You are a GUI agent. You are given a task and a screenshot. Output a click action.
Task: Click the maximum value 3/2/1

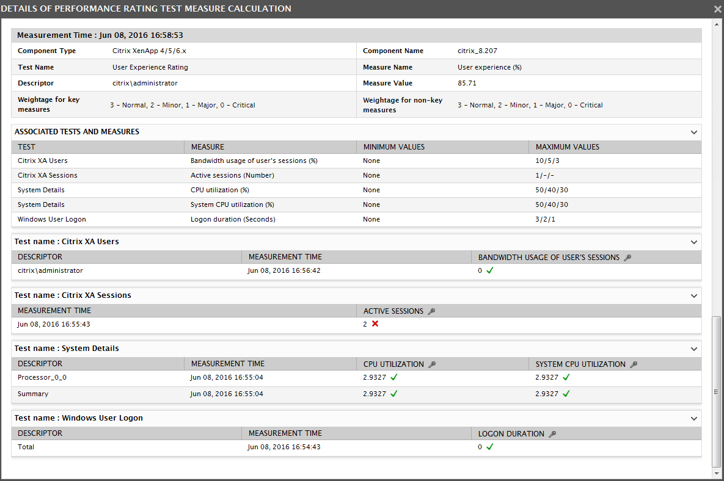(x=546, y=220)
